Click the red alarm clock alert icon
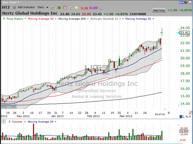 (65, 8)
